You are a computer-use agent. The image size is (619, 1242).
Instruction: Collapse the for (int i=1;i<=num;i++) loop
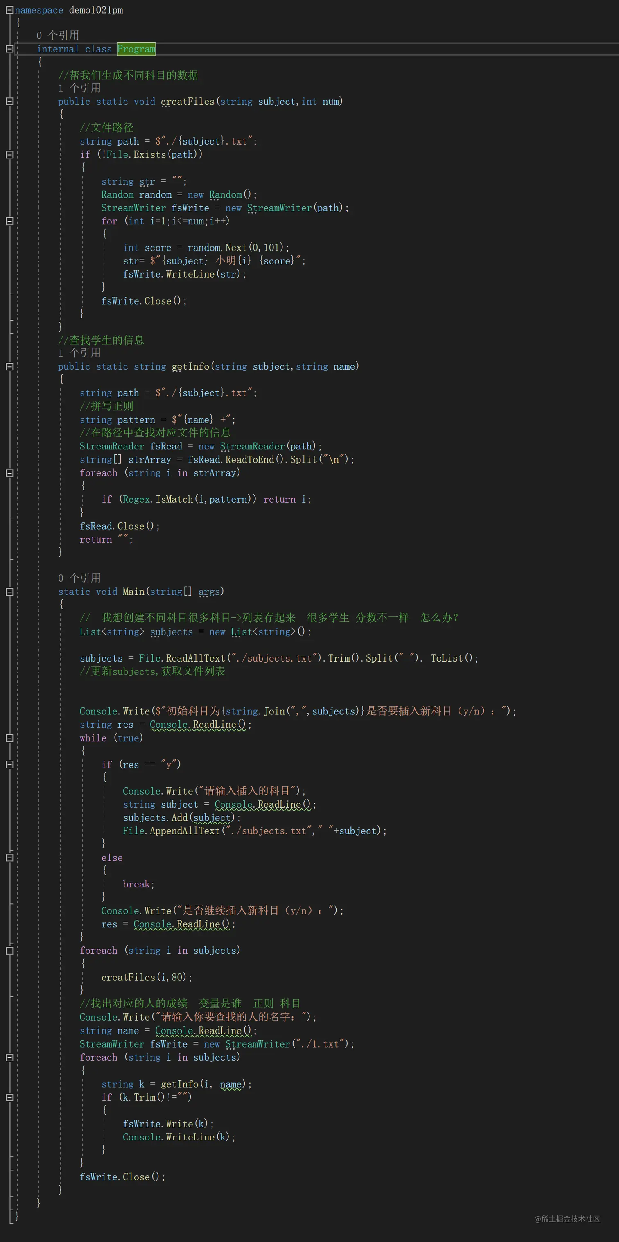point(9,221)
